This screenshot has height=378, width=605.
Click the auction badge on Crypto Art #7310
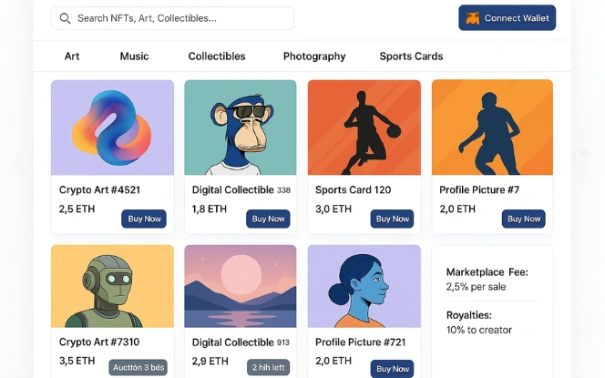[138, 367]
